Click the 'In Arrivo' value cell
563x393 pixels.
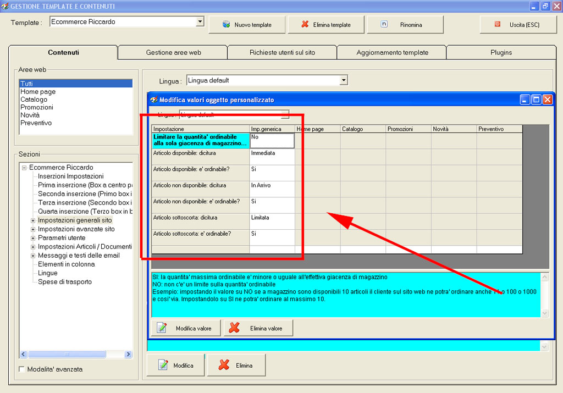coord(272,189)
